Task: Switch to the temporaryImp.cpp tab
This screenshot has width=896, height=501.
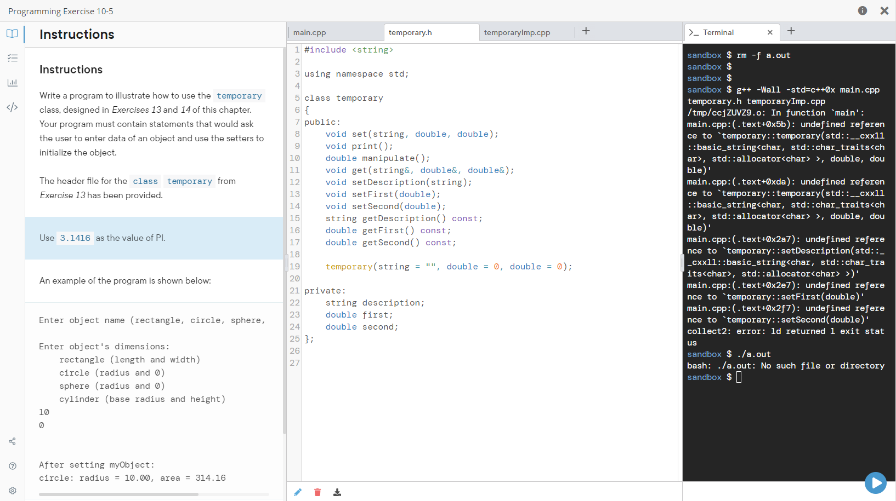Action: (x=527, y=32)
